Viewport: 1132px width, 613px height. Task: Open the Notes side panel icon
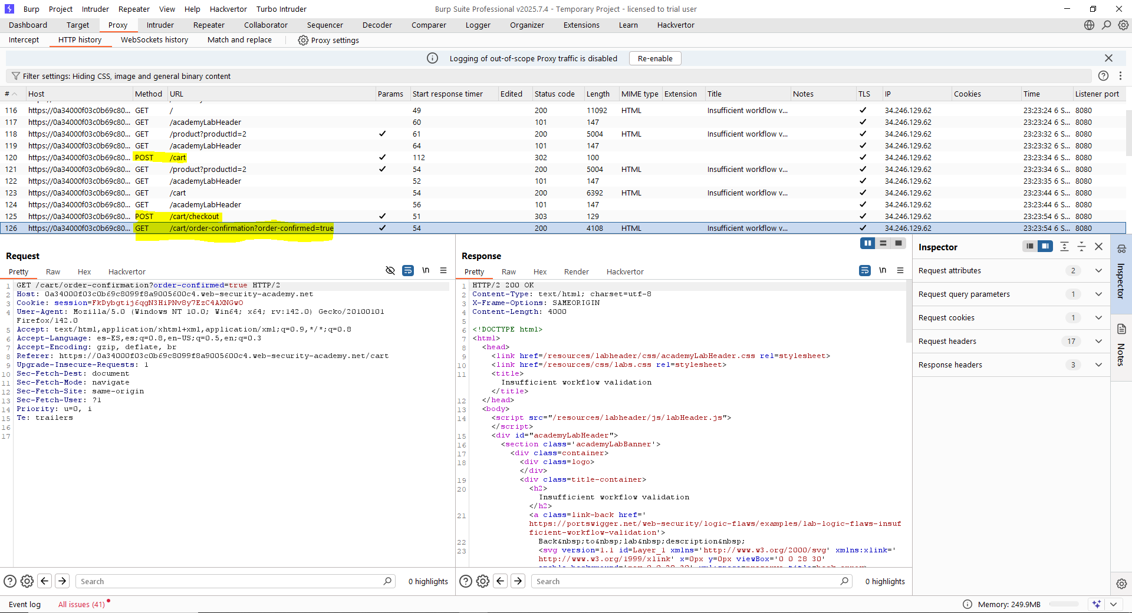click(x=1121, y=329)
